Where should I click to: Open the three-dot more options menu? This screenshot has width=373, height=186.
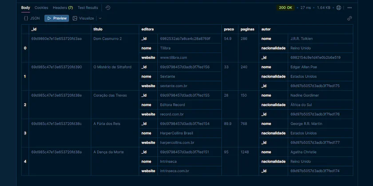[x=349, y=8]
